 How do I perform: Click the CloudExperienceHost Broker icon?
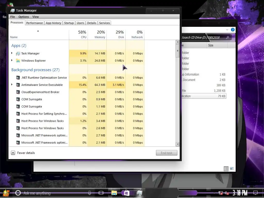pos(18,92)
